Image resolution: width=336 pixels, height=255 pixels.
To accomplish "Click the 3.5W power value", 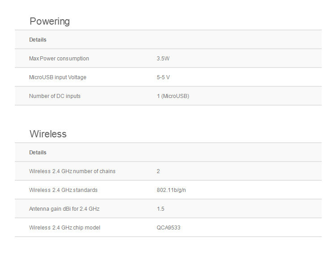I will (x=163, y=59).
